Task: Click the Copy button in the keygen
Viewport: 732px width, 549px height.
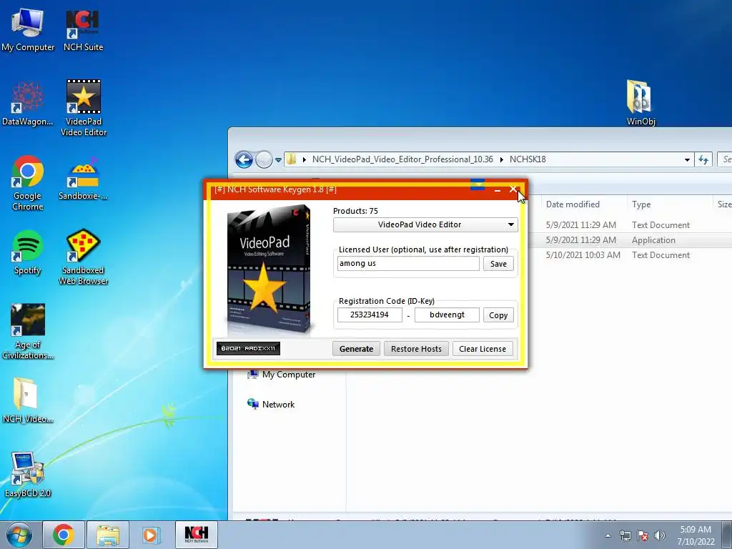Action: 498,315
